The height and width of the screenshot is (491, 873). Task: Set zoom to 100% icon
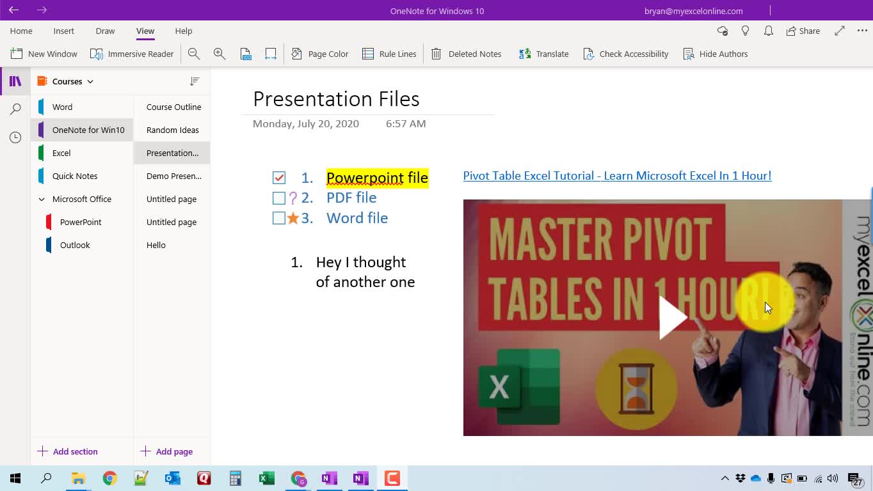[x=246, y=54]
